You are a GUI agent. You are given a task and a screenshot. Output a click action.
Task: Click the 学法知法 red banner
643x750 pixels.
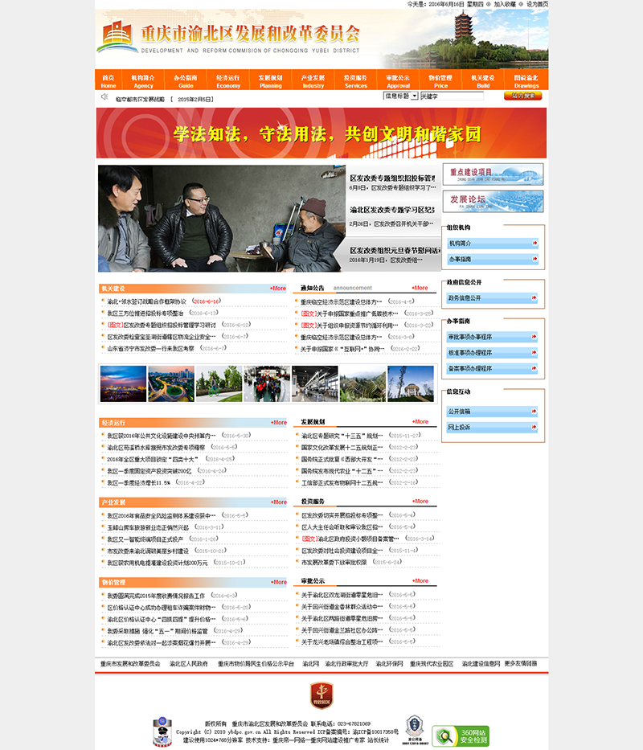tap(321, 133)
